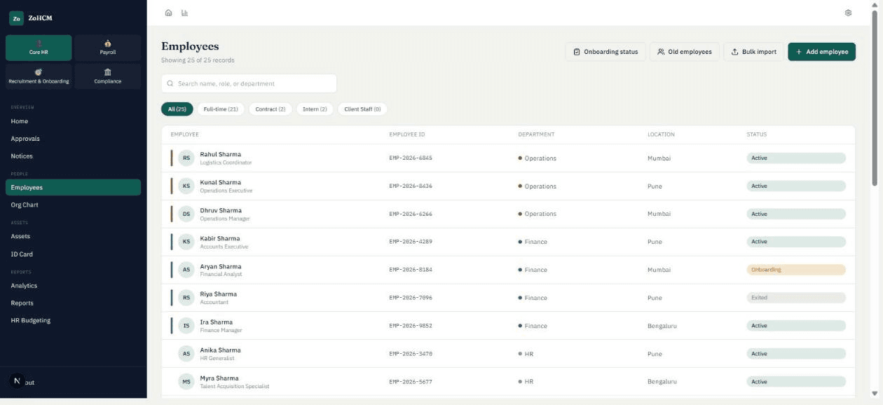Image resolution: width=883 pixels, height=405 pixels.
Task: Open the bar chart icon in top bar
Action: 185,13
